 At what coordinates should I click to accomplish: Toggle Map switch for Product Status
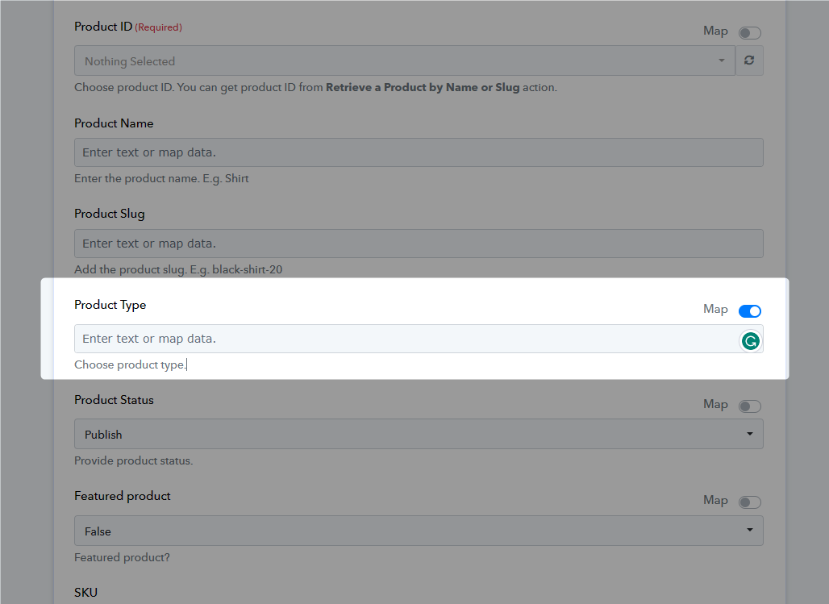click(x=750, y=406)
